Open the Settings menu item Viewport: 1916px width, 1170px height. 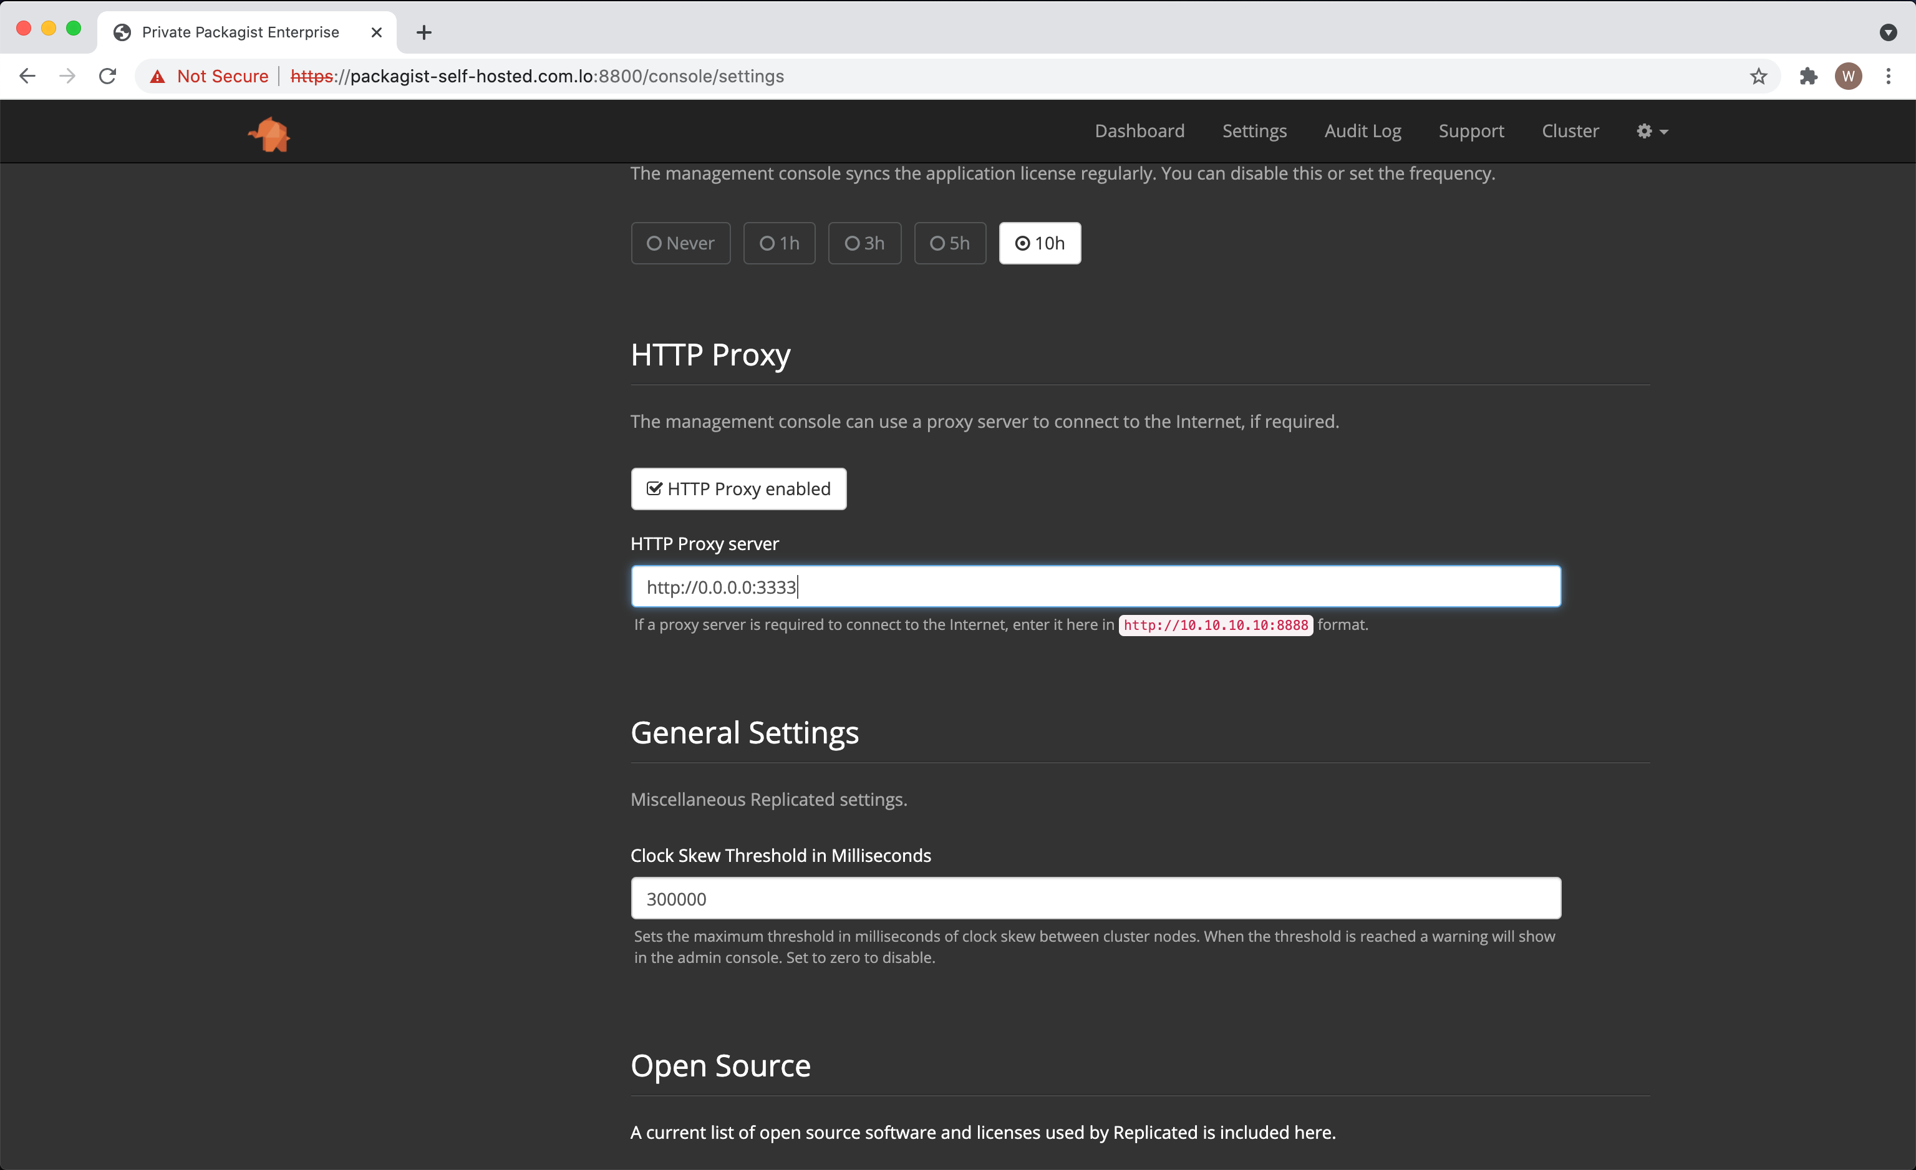tap(1255, 130)
